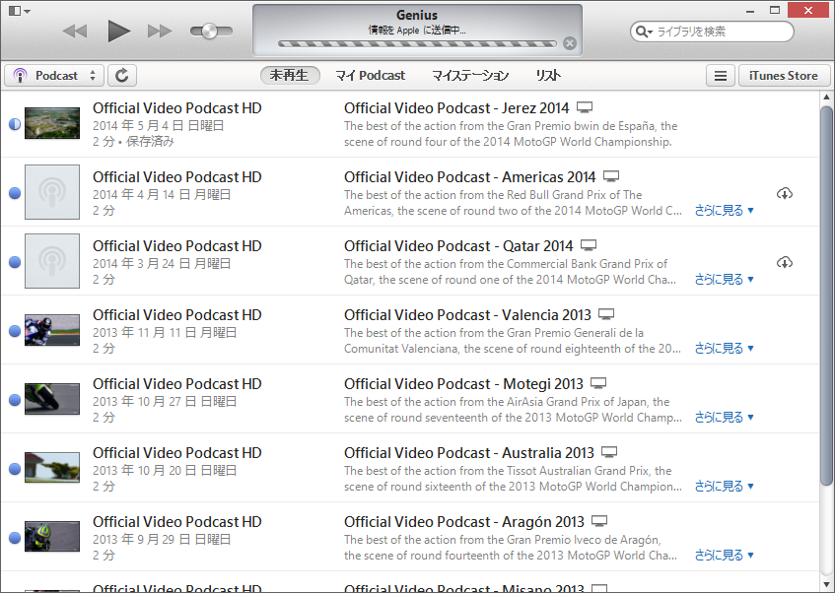835x593 pixels.
Task: Click the unplayed blue dot for Aragón 2013
Action: click(x=15, y=538)
